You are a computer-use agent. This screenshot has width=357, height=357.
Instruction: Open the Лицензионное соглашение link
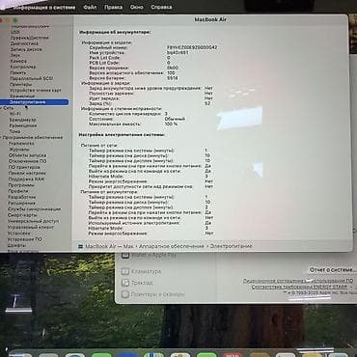pyautogui.click(x=298, y=281)
